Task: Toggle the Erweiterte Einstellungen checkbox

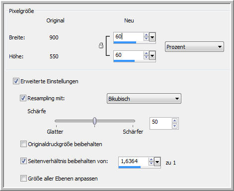Action: click(16, 81)
